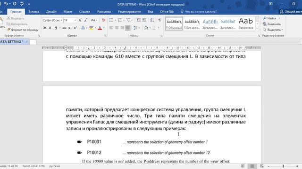Open the Абзац dialog launcher

click(x=161, y=36)
